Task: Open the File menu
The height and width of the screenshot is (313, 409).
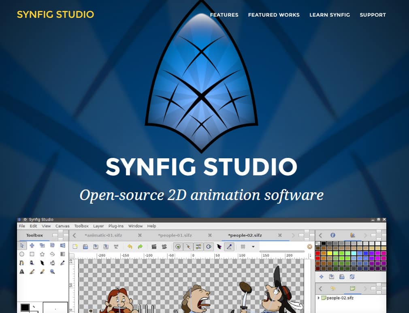Action: coord(22,226)
